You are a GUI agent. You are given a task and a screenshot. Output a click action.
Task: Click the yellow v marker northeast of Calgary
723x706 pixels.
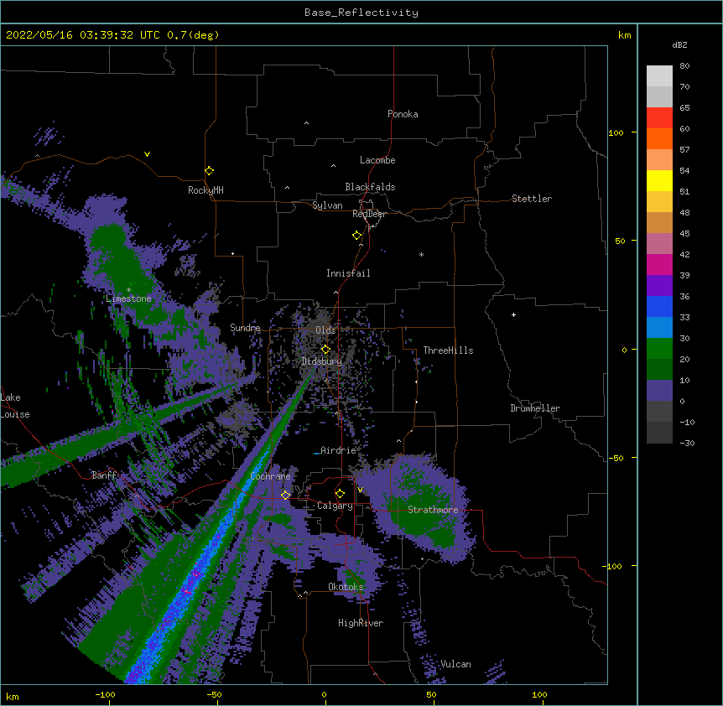coord(360,490)
